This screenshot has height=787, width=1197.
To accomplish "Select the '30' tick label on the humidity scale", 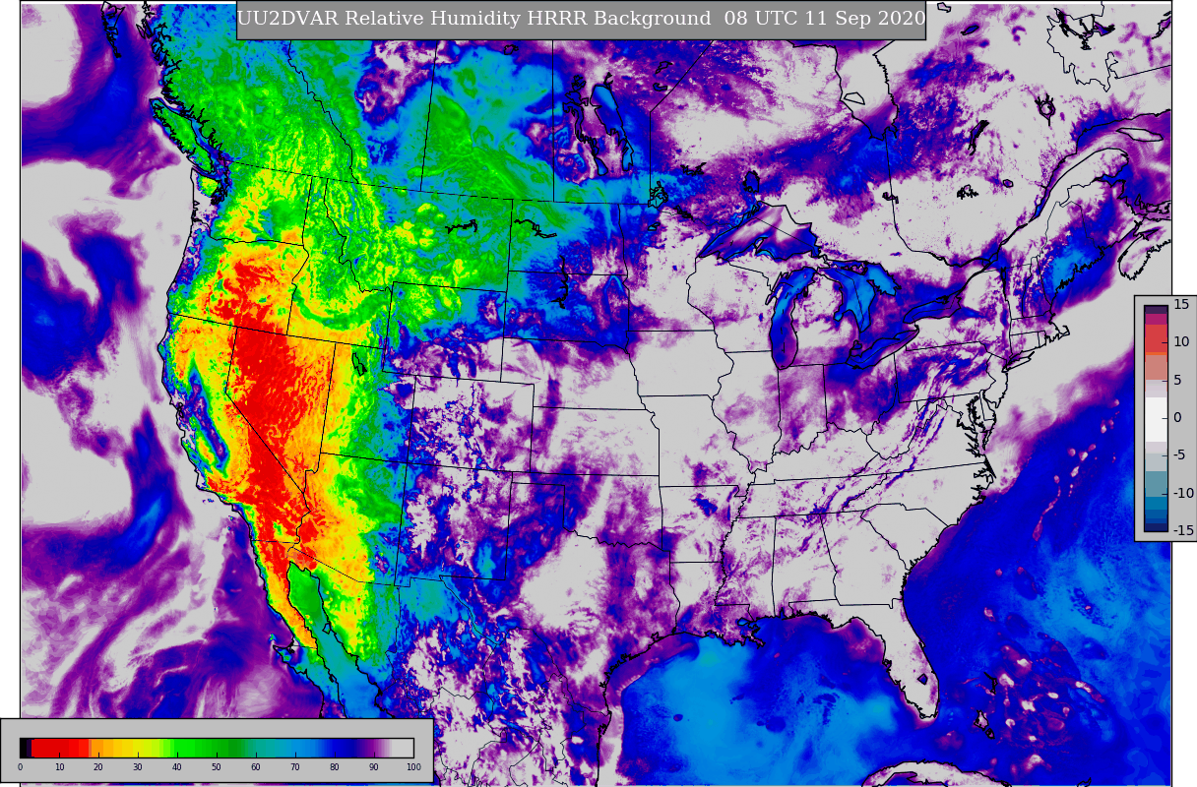I will [x=138, y=767].
